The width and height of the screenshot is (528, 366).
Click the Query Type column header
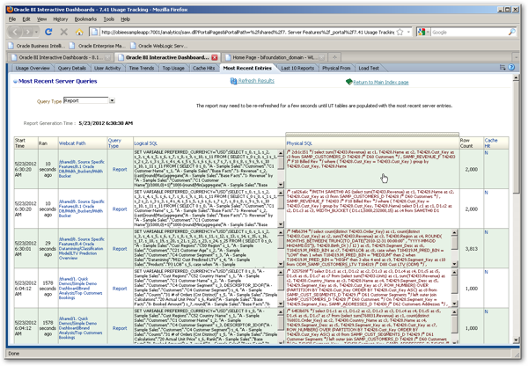point(114,143)
